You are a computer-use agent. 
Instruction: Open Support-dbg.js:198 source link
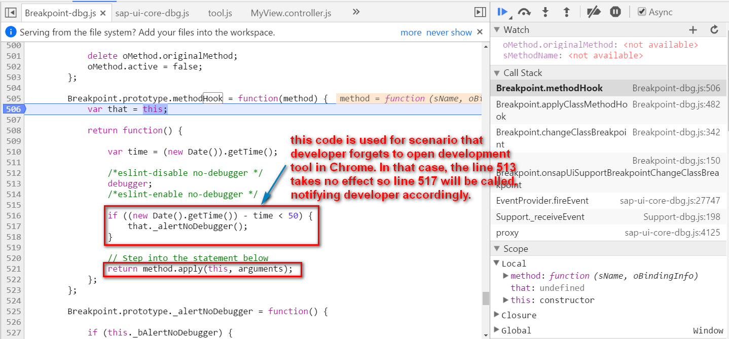pos(682,217)
